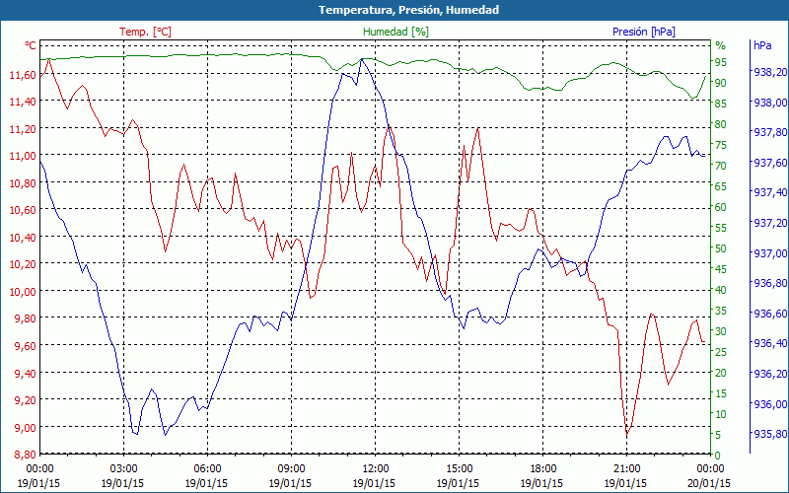Click the 21:00 time axis label
This screenshot has width=789, height=493.
click(626, 469)
